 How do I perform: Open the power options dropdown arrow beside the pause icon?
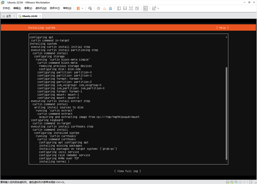(x=82, y=8)
